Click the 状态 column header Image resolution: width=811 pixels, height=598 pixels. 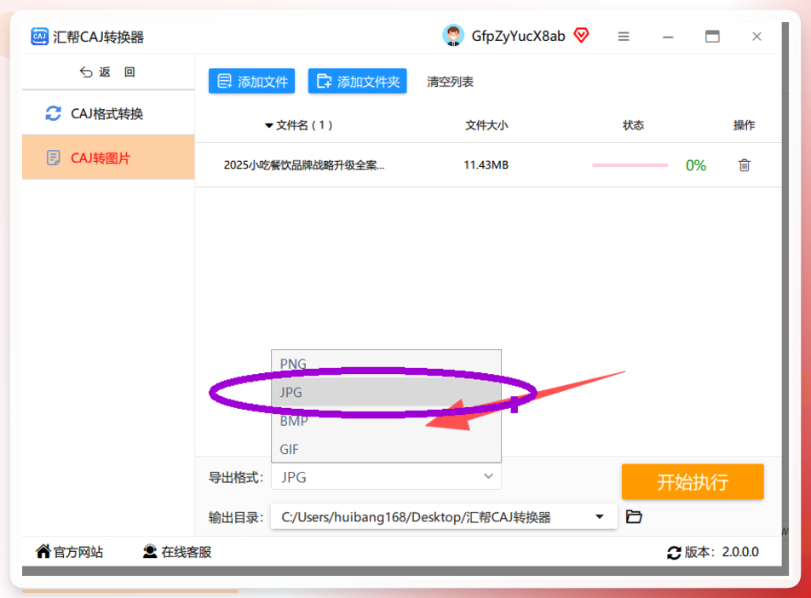[x=633, y=125]
